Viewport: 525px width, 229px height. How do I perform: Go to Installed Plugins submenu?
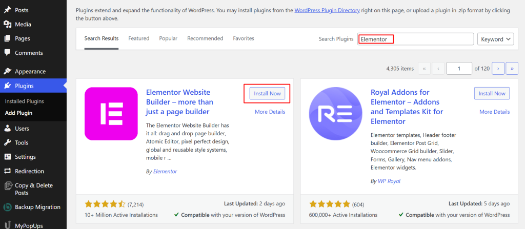point(25,101)
